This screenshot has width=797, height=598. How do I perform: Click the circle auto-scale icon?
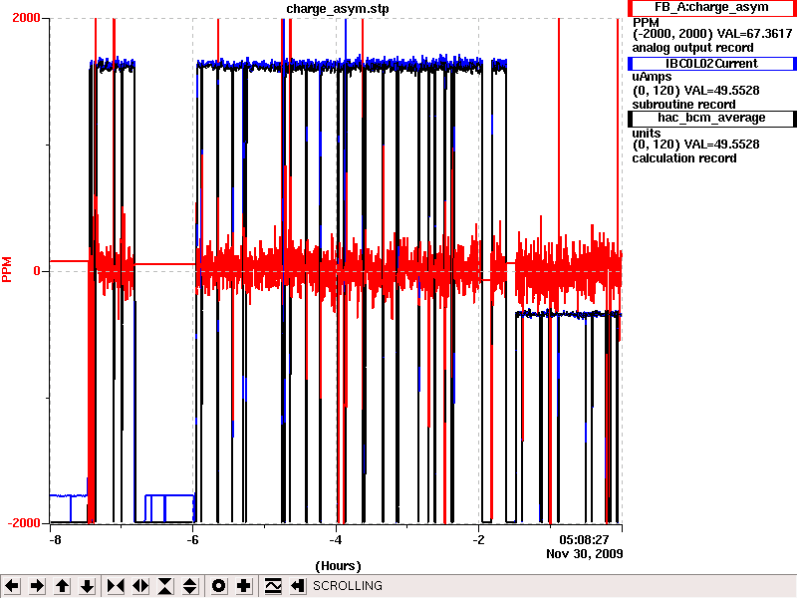[x=218, y=586]
